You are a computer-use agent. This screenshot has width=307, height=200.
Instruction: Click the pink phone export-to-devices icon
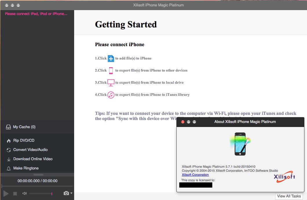coord(111,71)
